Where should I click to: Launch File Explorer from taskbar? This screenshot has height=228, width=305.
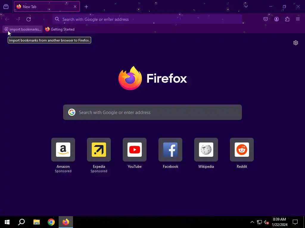pos(36,222)
